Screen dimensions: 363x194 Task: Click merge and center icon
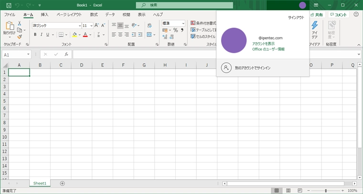point(149,35)
